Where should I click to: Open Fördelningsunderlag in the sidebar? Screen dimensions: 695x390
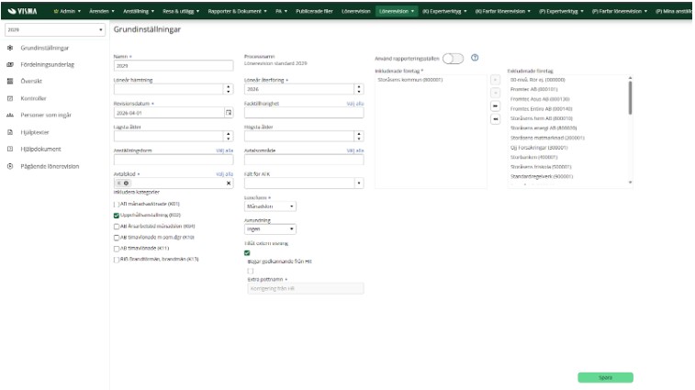48,64
